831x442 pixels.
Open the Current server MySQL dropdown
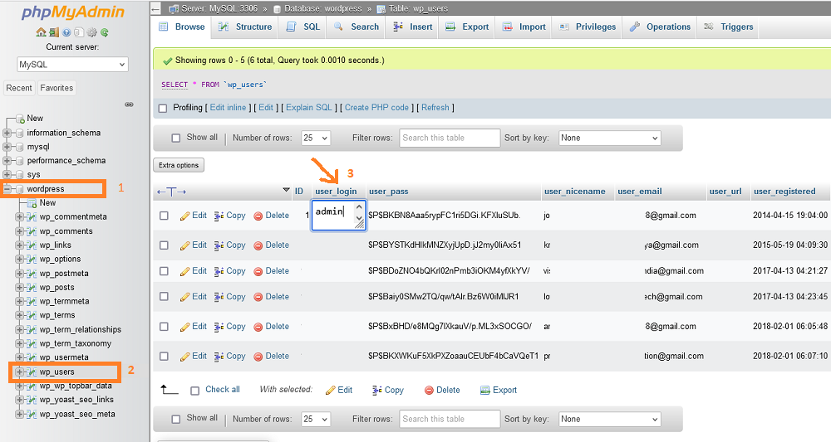[x=72, y=65]
